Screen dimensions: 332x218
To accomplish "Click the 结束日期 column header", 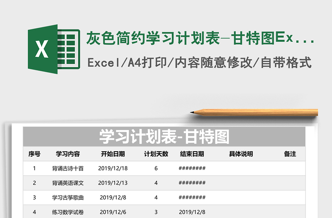I will tap(192, 154).
